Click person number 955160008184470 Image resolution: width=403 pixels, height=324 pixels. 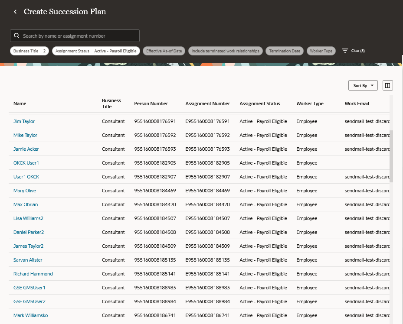tap(155, 204)
